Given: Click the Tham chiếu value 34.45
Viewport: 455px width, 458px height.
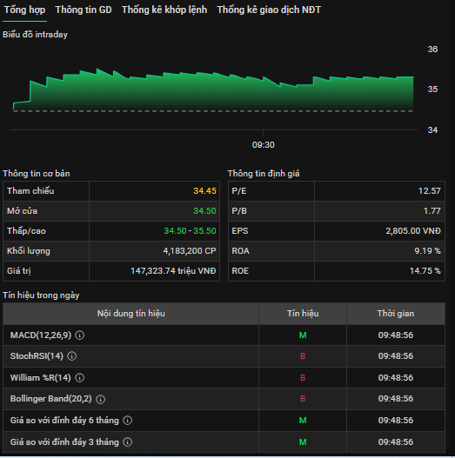Looking at the screenshot, I should click(x=204, y=191).
